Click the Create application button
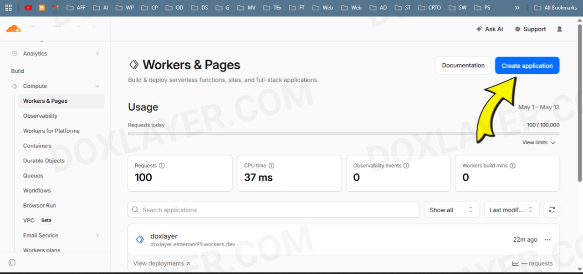The width and height of the screenshot is (583, 274). (x=527, y=66)
